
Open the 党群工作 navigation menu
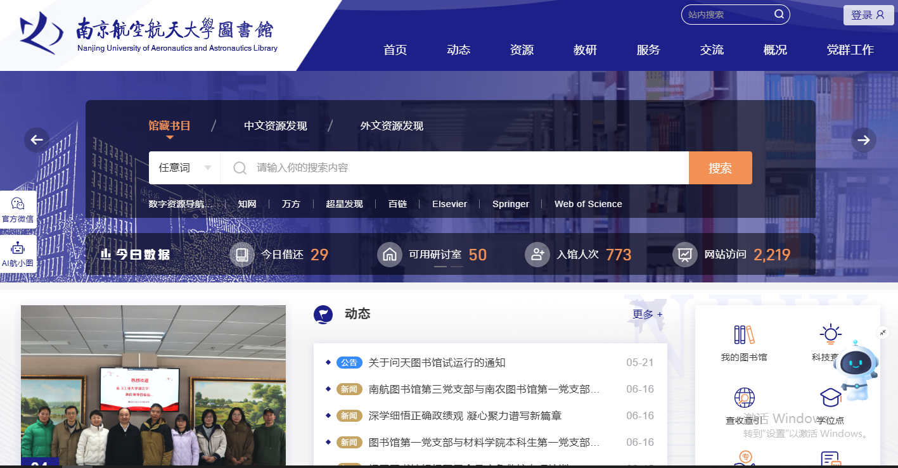point(850,50)
